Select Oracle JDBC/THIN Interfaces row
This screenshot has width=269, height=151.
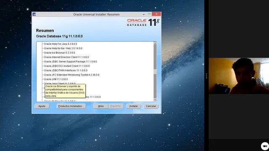point(66,70)
